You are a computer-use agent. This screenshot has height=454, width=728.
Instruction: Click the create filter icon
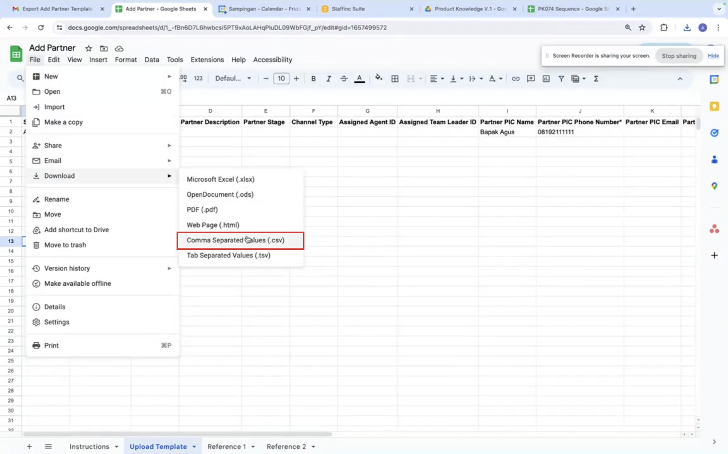coord(561,79)
